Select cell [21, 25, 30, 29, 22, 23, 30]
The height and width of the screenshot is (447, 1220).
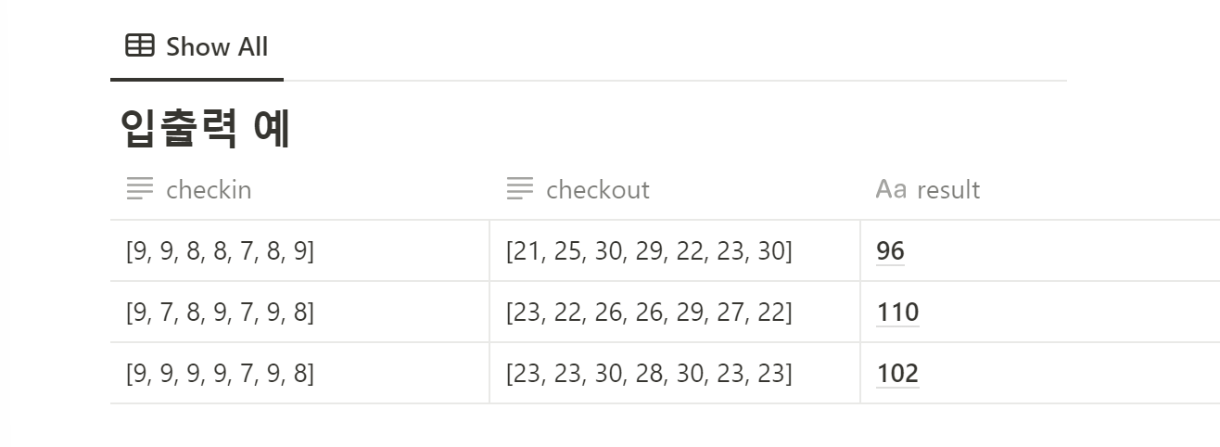click(x=675, y=251)
